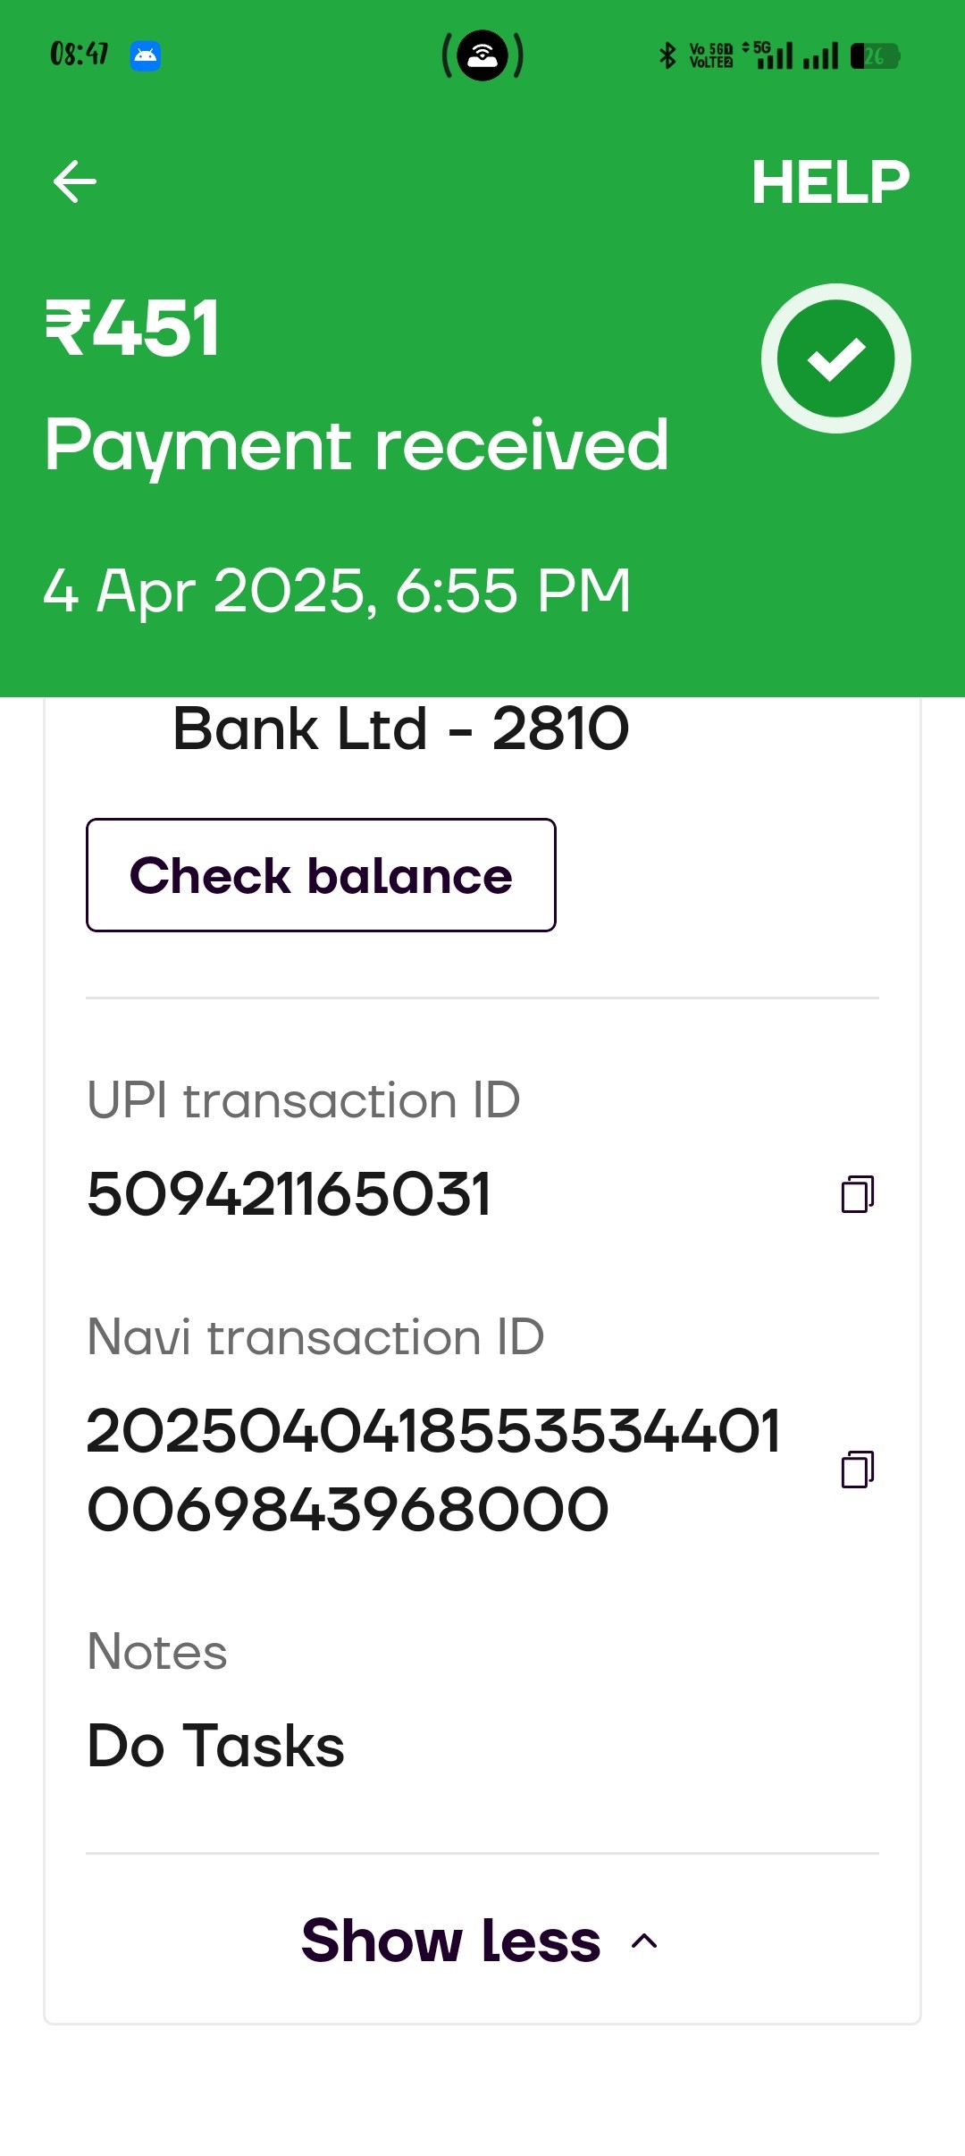This screenshot has width=965, height=2156.
Task: Select the UPI transaction ID number 509421165031
Action: [289, 1194]
